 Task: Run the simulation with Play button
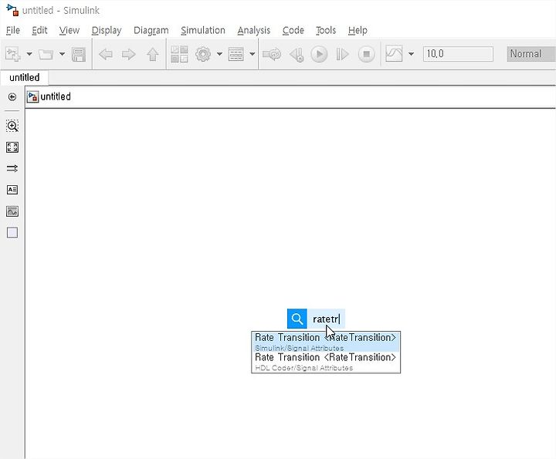click(x=319, y=54)
